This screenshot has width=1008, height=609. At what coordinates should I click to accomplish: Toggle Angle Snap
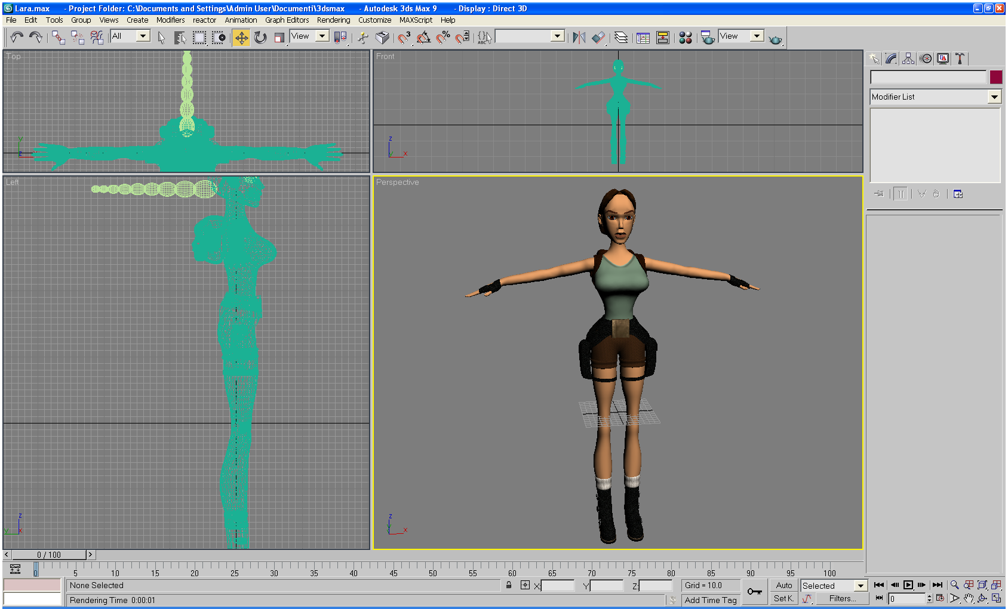(x=423, y=38)
